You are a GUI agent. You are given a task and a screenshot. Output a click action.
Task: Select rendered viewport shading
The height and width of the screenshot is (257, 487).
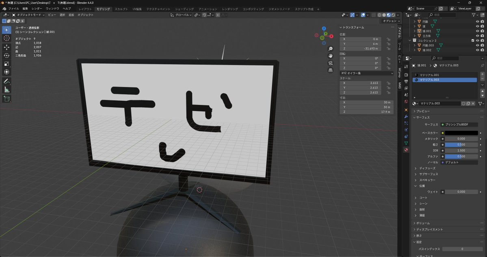tap(393, 15)
